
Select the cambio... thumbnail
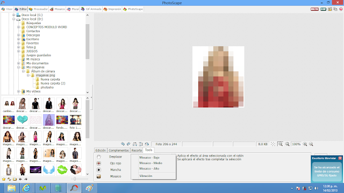pos(9,103)
